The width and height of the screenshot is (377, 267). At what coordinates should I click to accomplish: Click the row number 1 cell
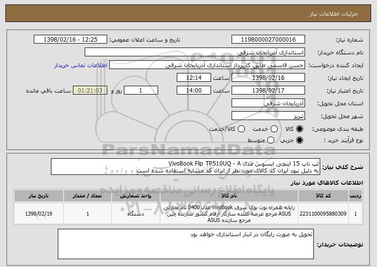pos(355,214)
